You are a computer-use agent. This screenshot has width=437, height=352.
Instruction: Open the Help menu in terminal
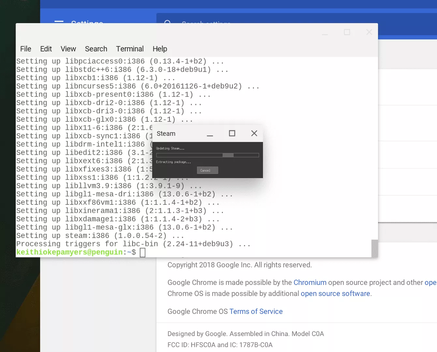[160, 49]
